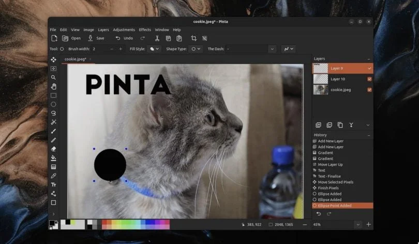Viewport: 419px width, 244px height.
Task: Click the Open button
Action: [71, 38]
